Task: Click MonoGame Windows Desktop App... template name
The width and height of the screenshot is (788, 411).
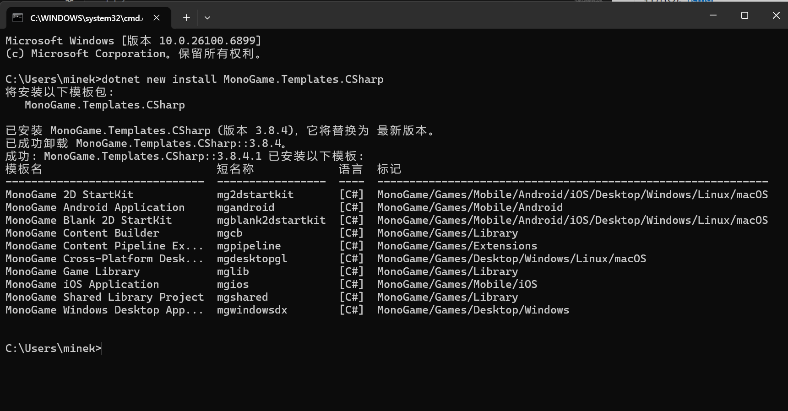Action: pos(104,310)
